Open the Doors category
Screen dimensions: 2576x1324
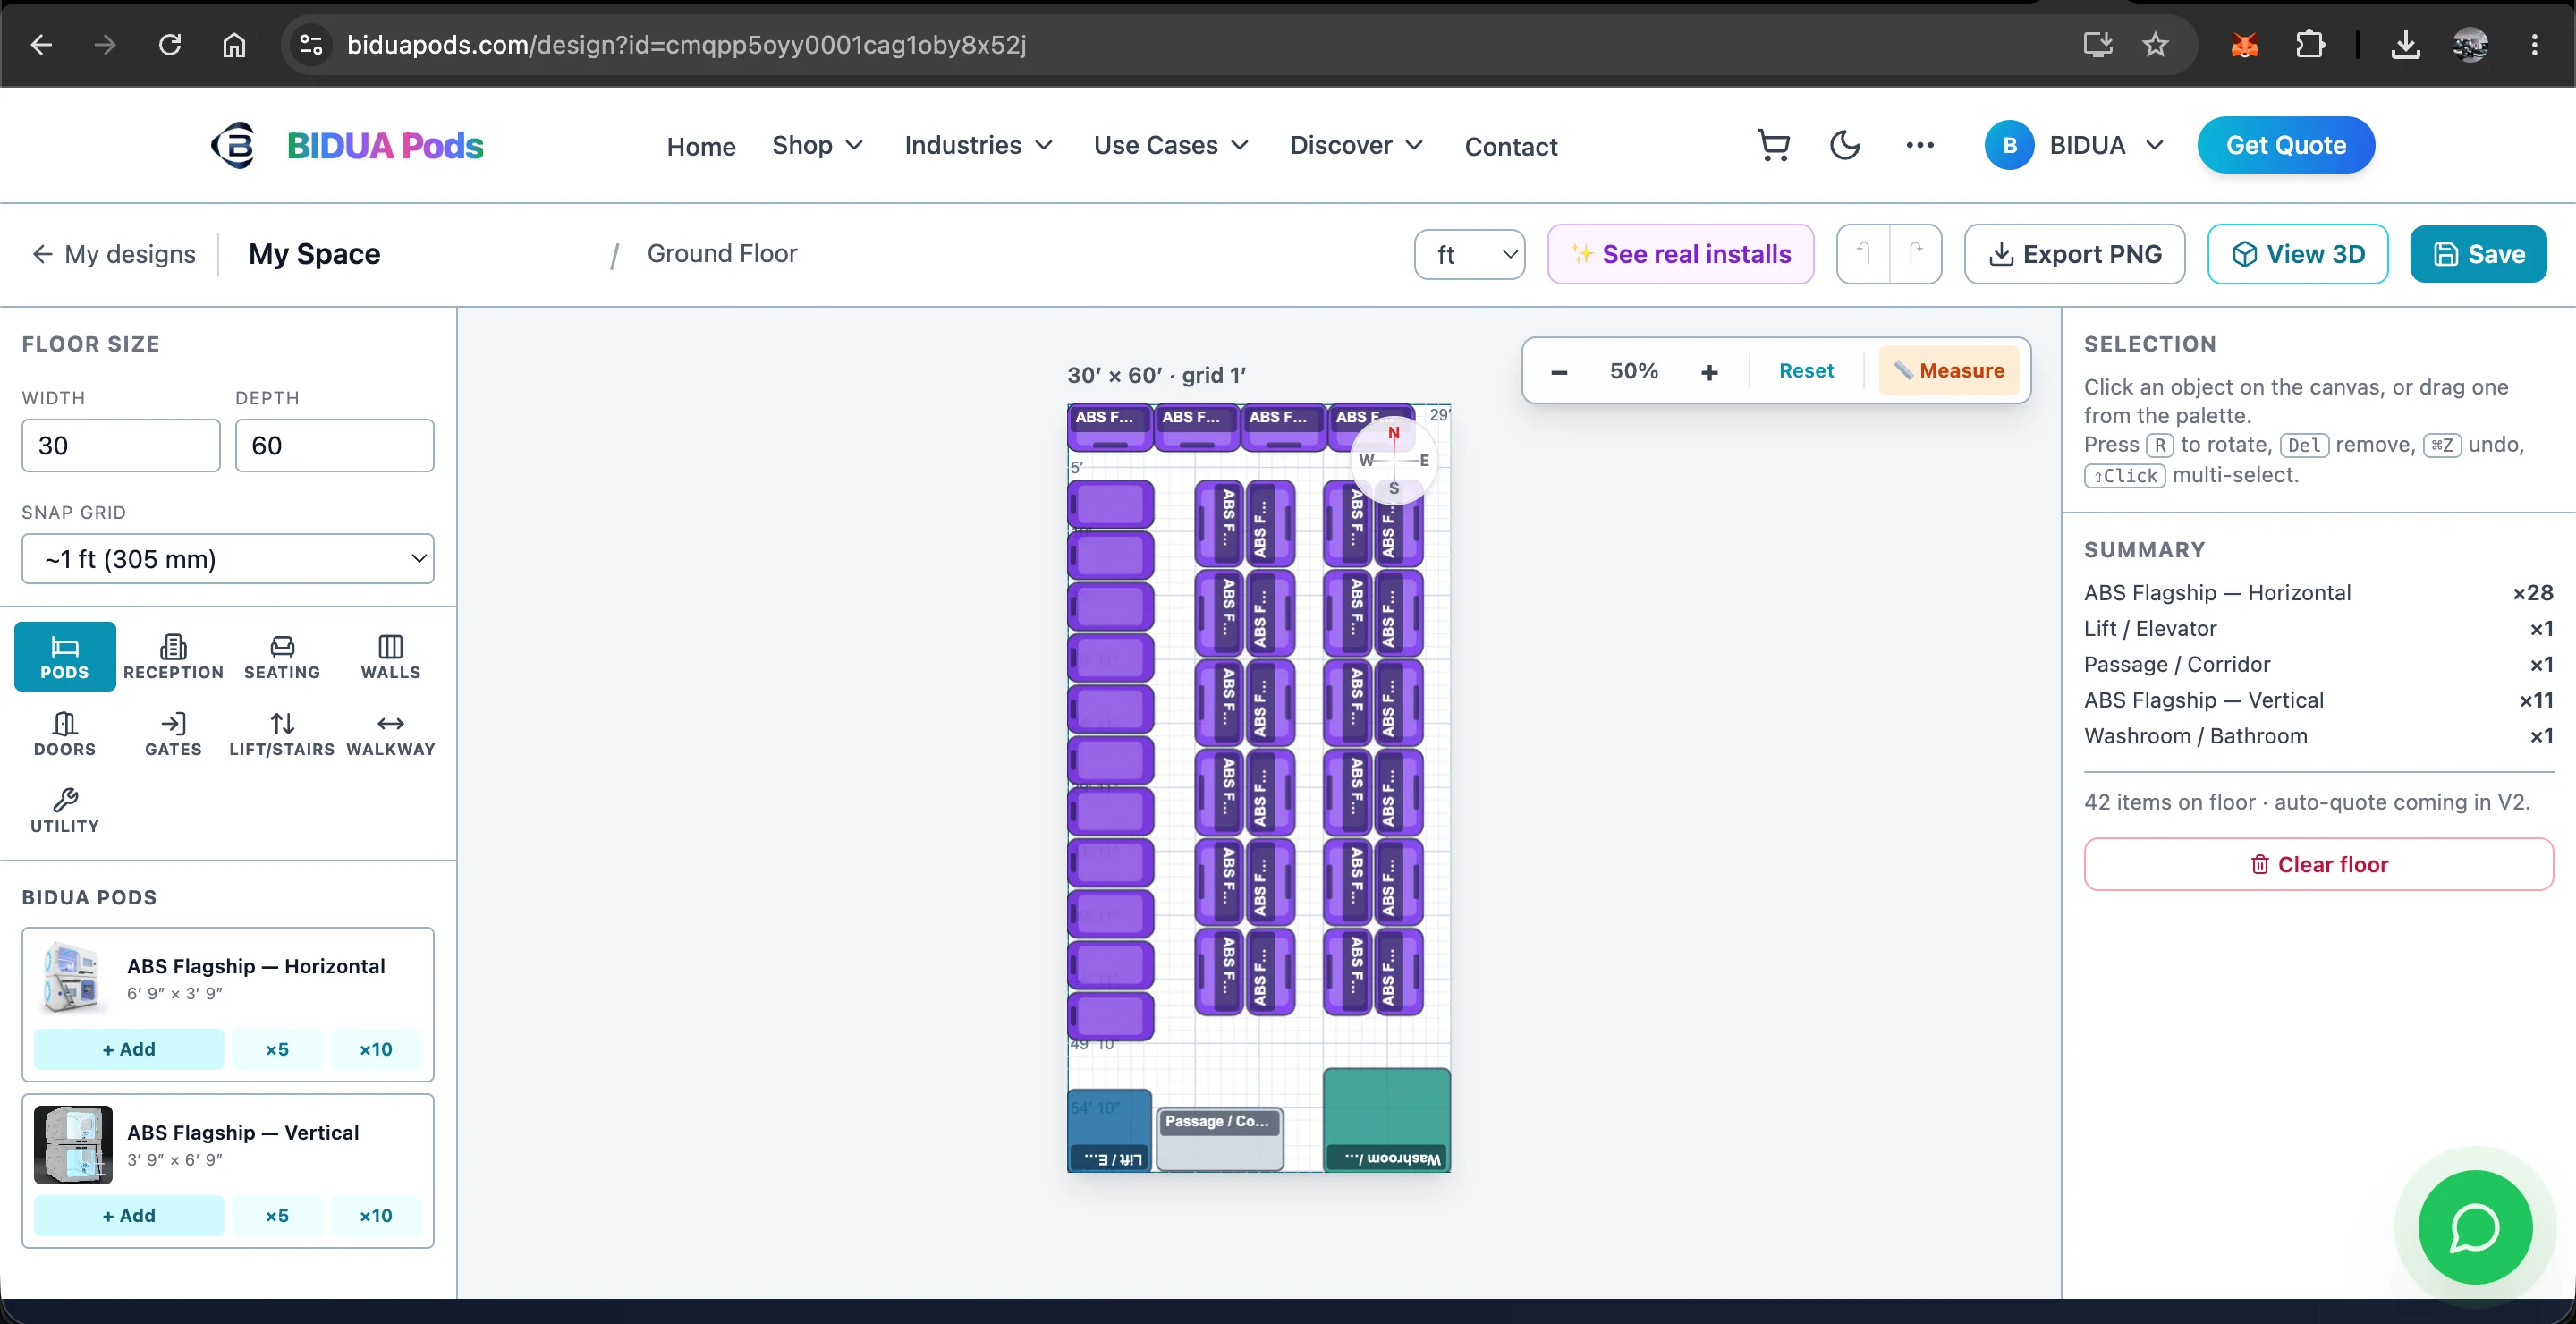pyautogui.click(x=65, y=733)
